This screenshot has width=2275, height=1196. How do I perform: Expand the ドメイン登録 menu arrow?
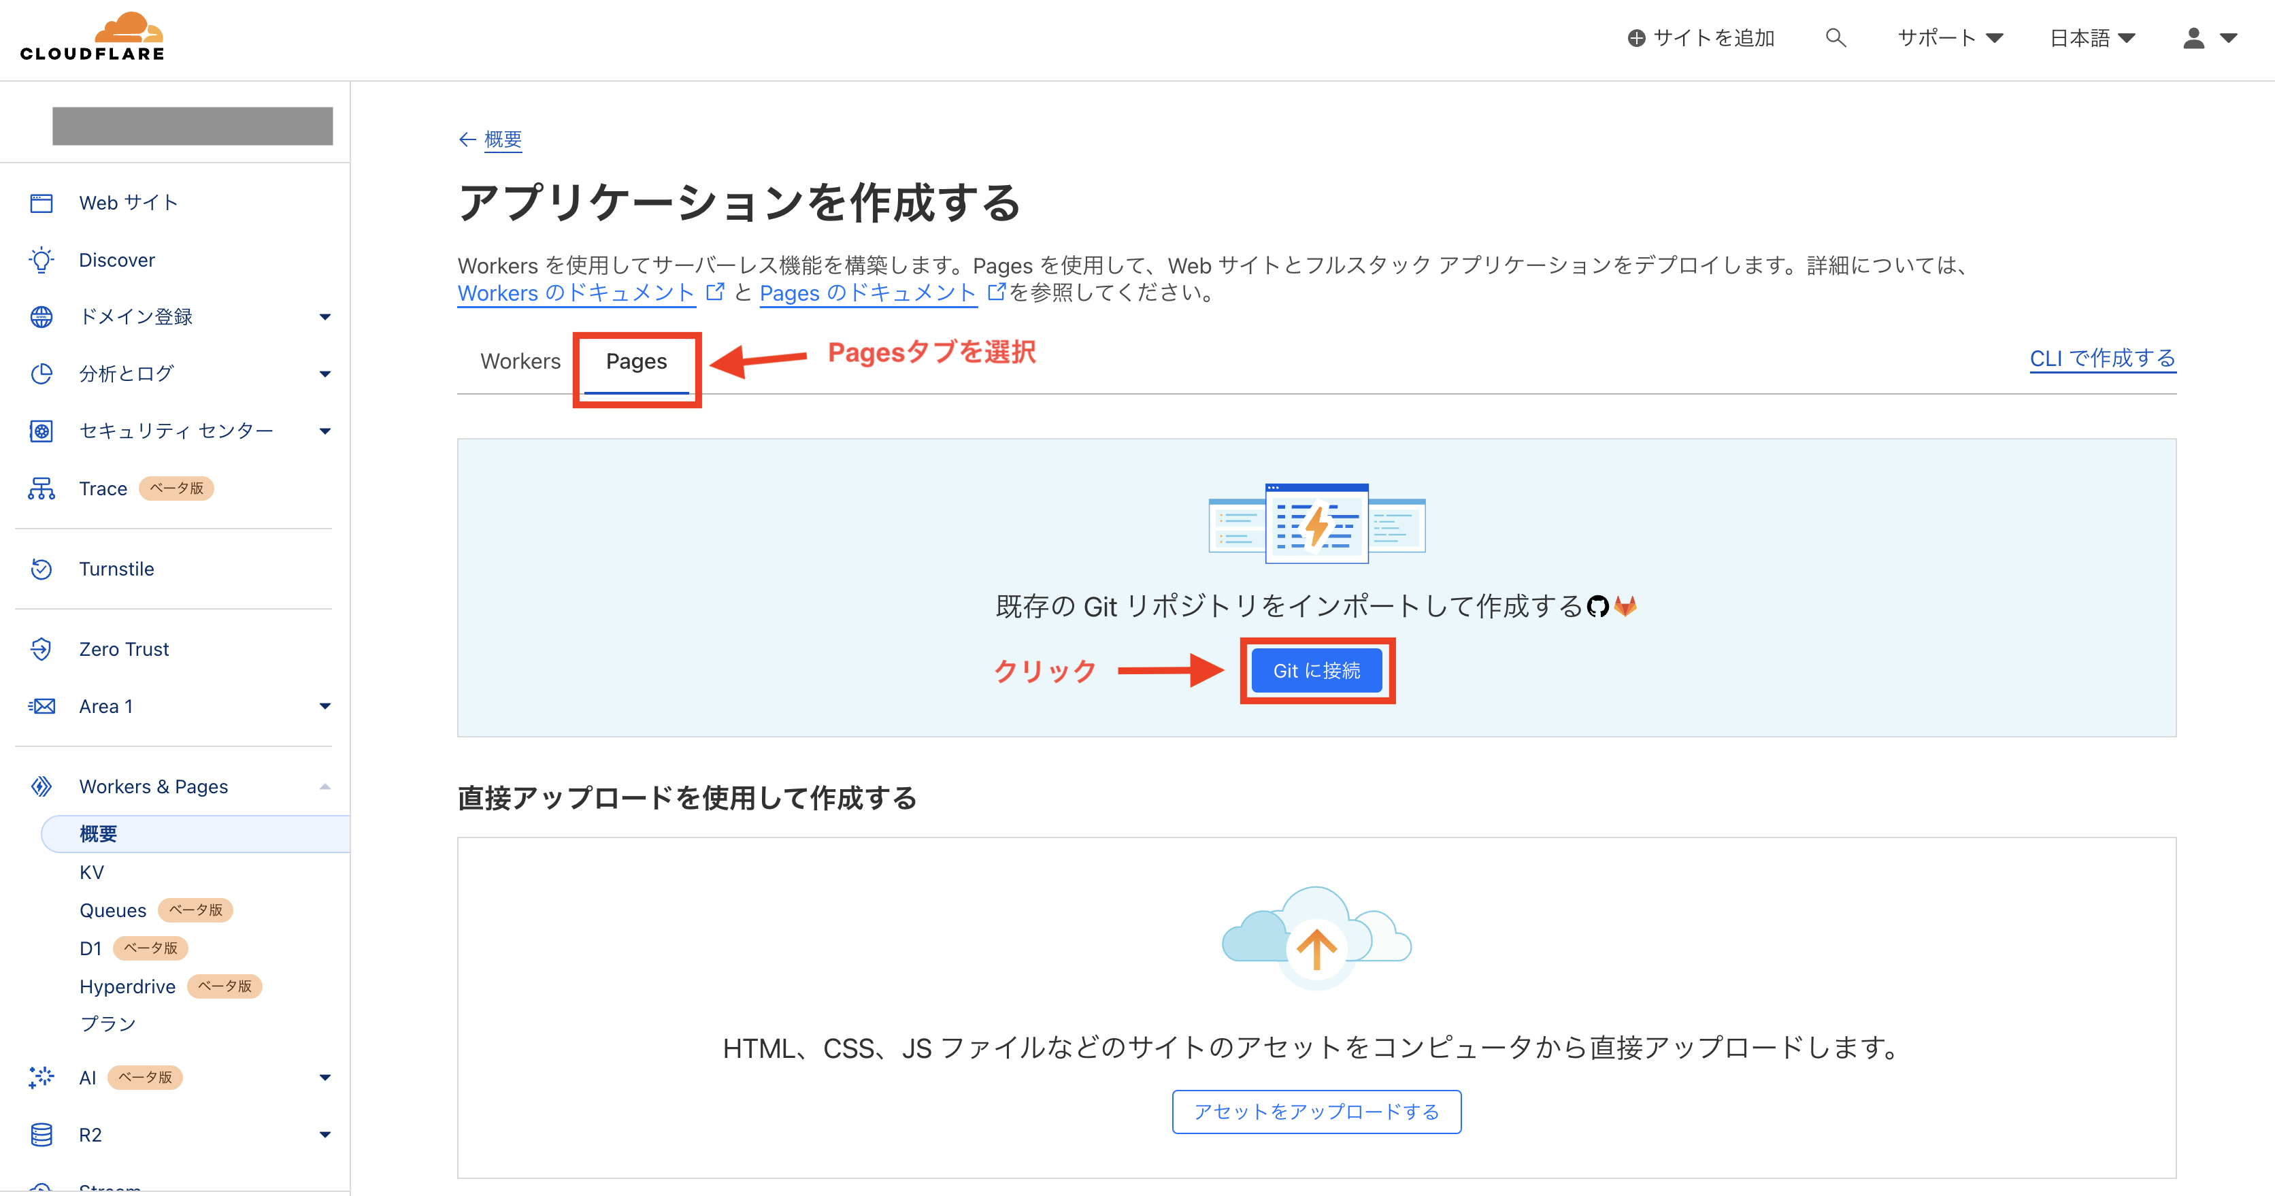click(x=324, y=317)
